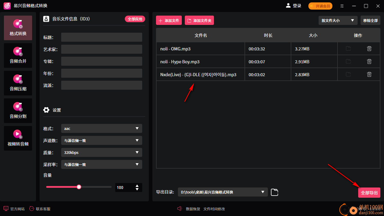Click the 流派 input field
This screenshot has width=384, height=216.
click(102, 85)
